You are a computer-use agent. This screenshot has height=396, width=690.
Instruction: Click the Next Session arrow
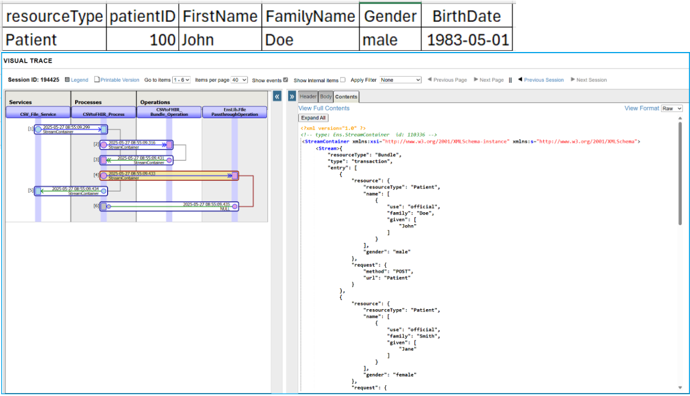(572, 80)
